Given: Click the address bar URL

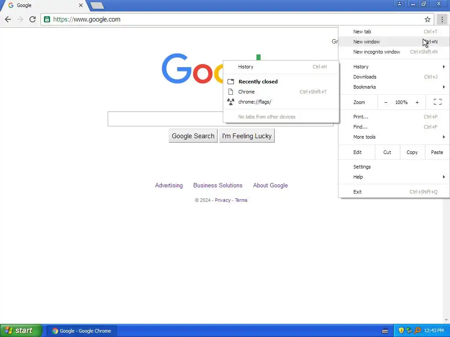Looking at the screenshot, I should [x=87, y=19].
